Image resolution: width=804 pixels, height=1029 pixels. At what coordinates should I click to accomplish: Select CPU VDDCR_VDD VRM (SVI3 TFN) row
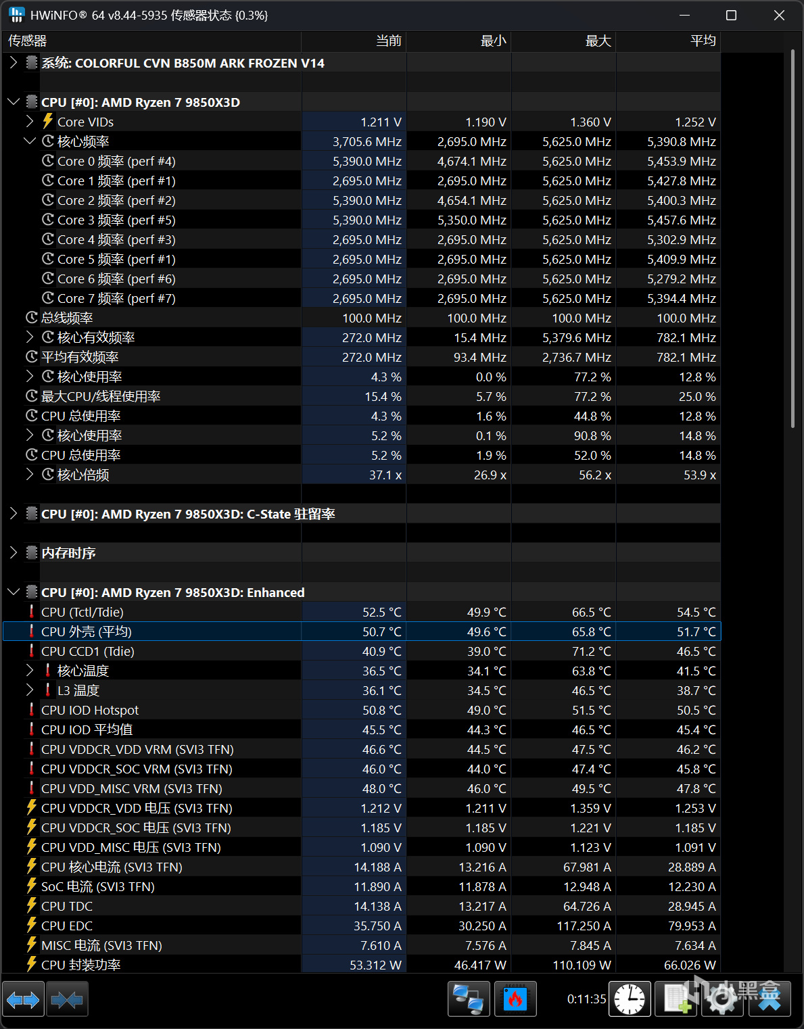click(362, 749)
